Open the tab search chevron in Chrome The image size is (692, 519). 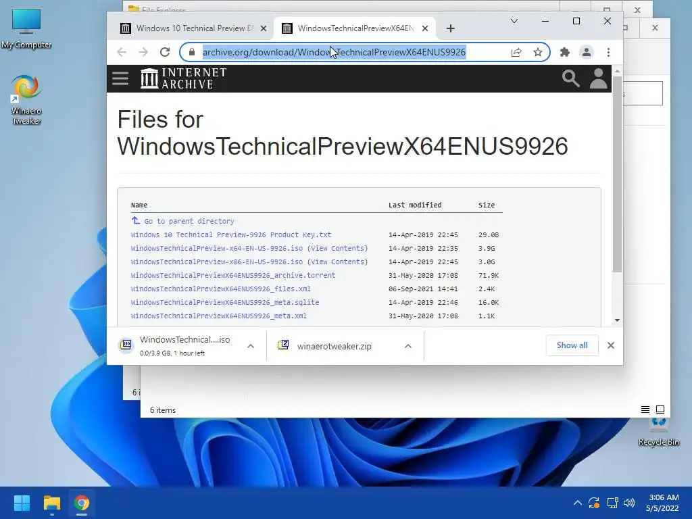[x=514, y=21]
